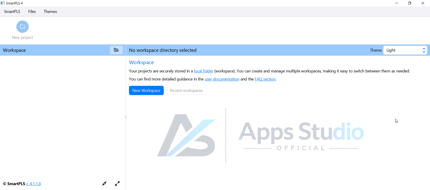Click the New Workspace button
Viewport: 430px width, 190px height.
[146, 90]
